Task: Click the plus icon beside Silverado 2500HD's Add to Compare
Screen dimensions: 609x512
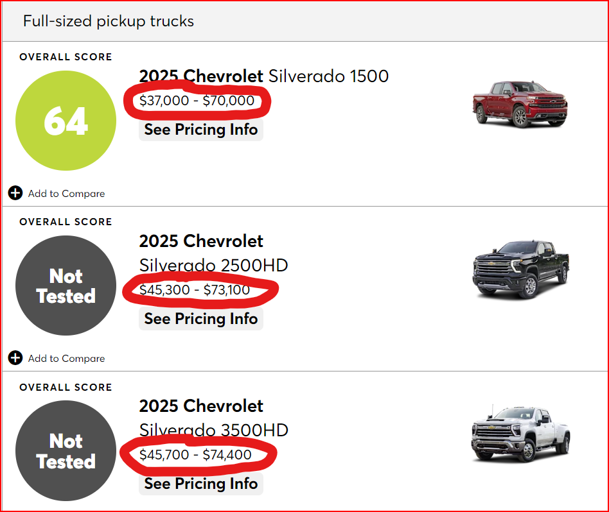Action: point(15,358)
